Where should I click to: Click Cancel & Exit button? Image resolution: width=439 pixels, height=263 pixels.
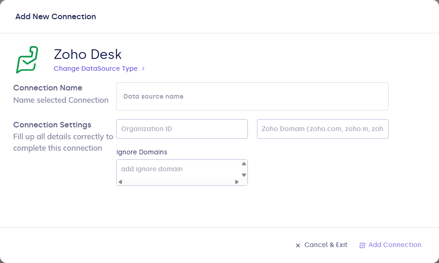pos(321,245)
